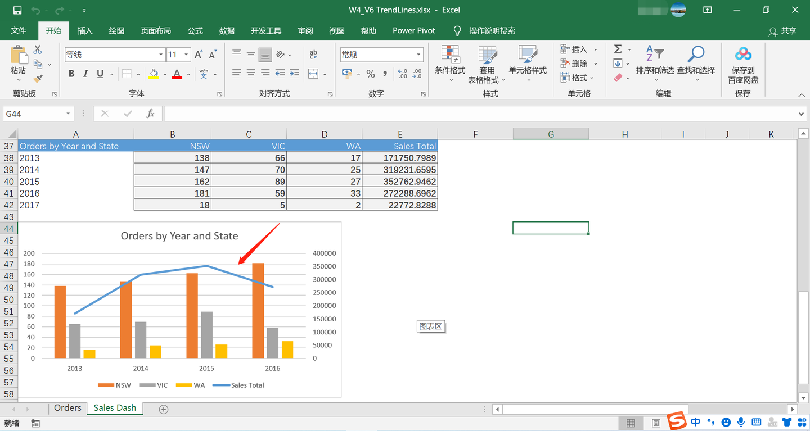Expand the Name Box dropdown arrow
This screenshot has height=431, width=810.
coord(68,114)
